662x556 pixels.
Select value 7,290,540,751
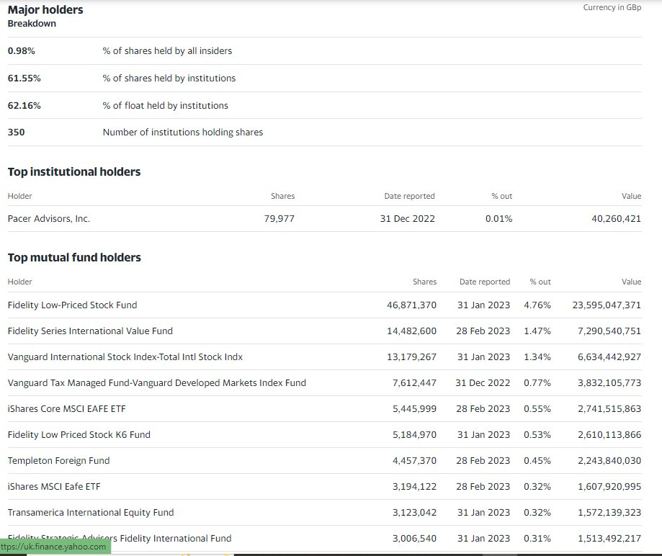click(609, 331)
